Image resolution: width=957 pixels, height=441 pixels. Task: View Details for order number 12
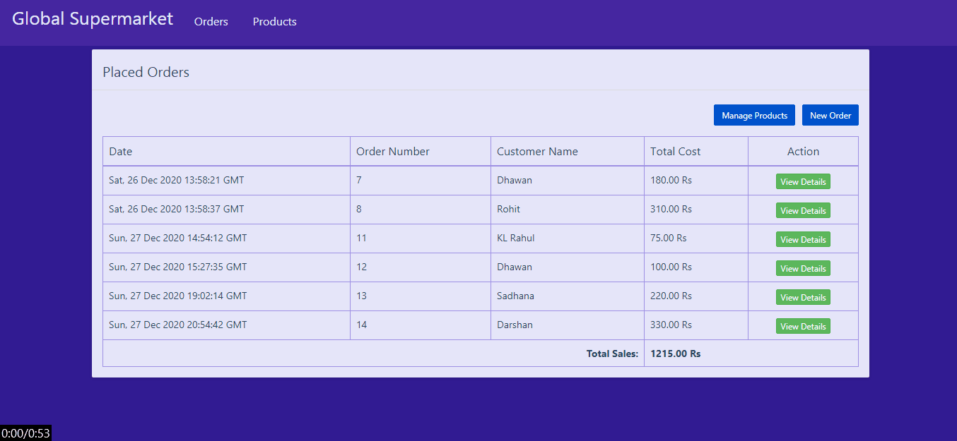click(803, 268)
